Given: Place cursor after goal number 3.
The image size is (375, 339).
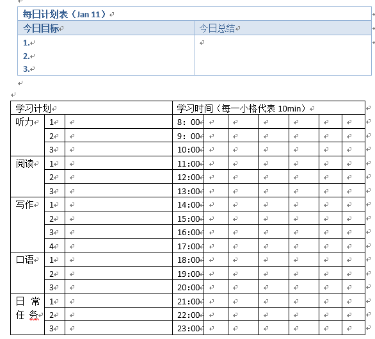Looking at the screenshot, I should point(31,69).
